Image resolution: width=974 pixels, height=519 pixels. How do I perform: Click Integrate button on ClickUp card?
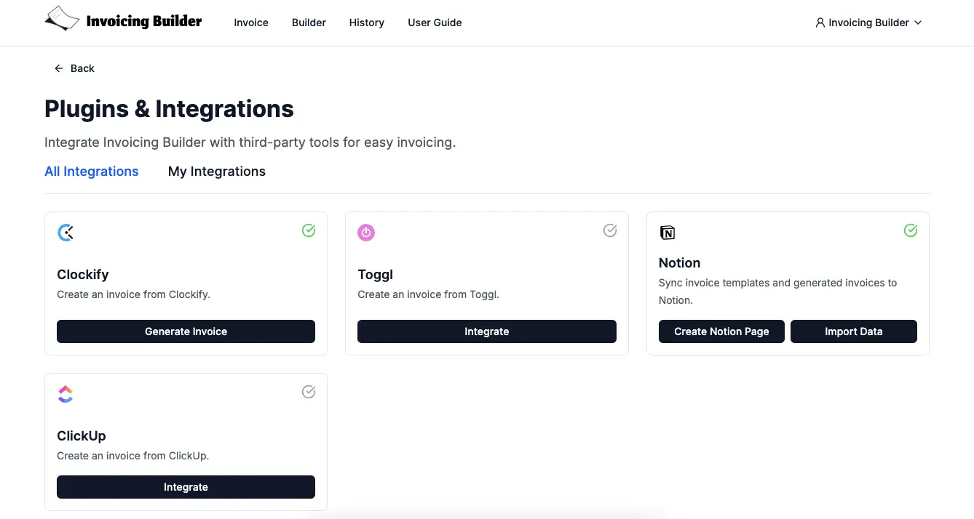[x=186, y=487]
